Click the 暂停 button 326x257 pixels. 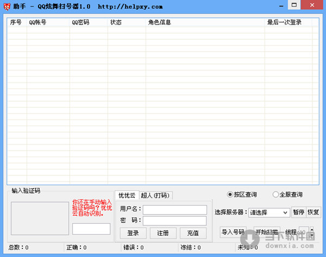coord(298,212)
